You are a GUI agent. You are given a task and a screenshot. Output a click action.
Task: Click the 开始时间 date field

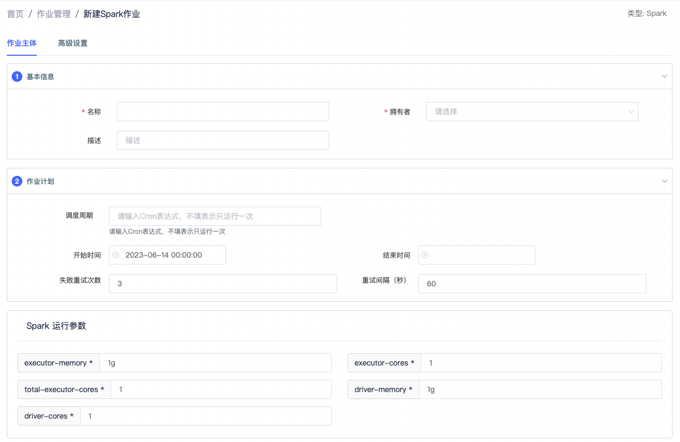(x=167, y=255)
